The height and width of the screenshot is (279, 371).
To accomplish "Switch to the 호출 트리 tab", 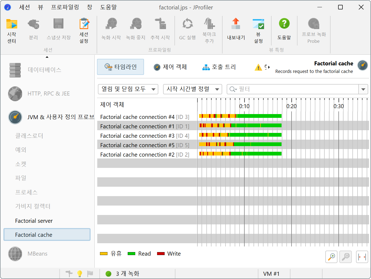I will tap(219, 67).
